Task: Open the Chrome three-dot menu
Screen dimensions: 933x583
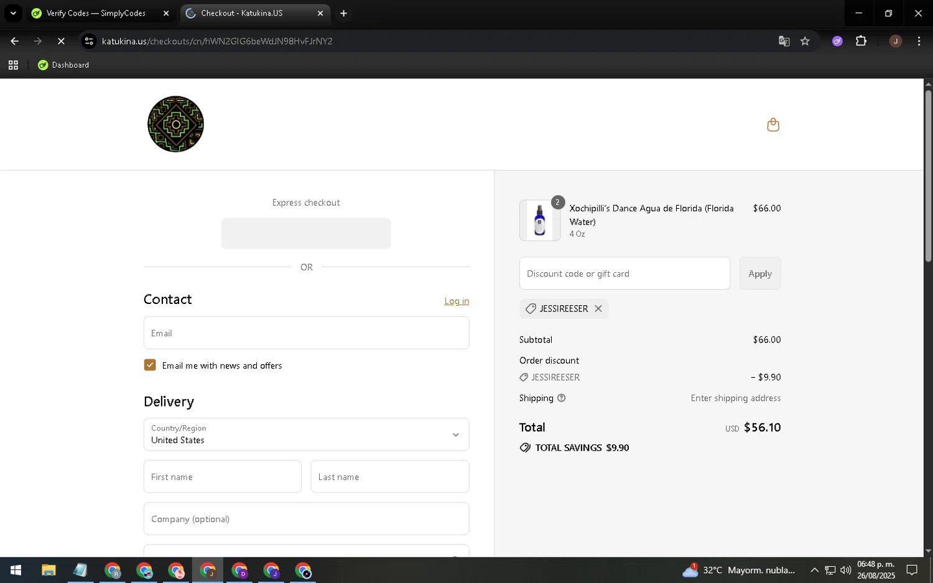Action: coord(919,41)
